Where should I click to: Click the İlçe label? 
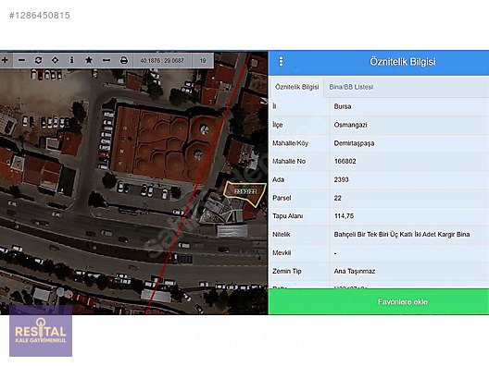point(278,125)
